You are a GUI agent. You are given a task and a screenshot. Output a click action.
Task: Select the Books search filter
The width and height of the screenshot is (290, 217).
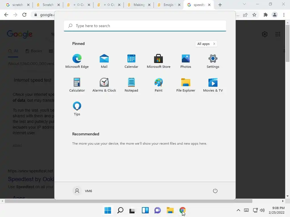click(x=34, y=51)
